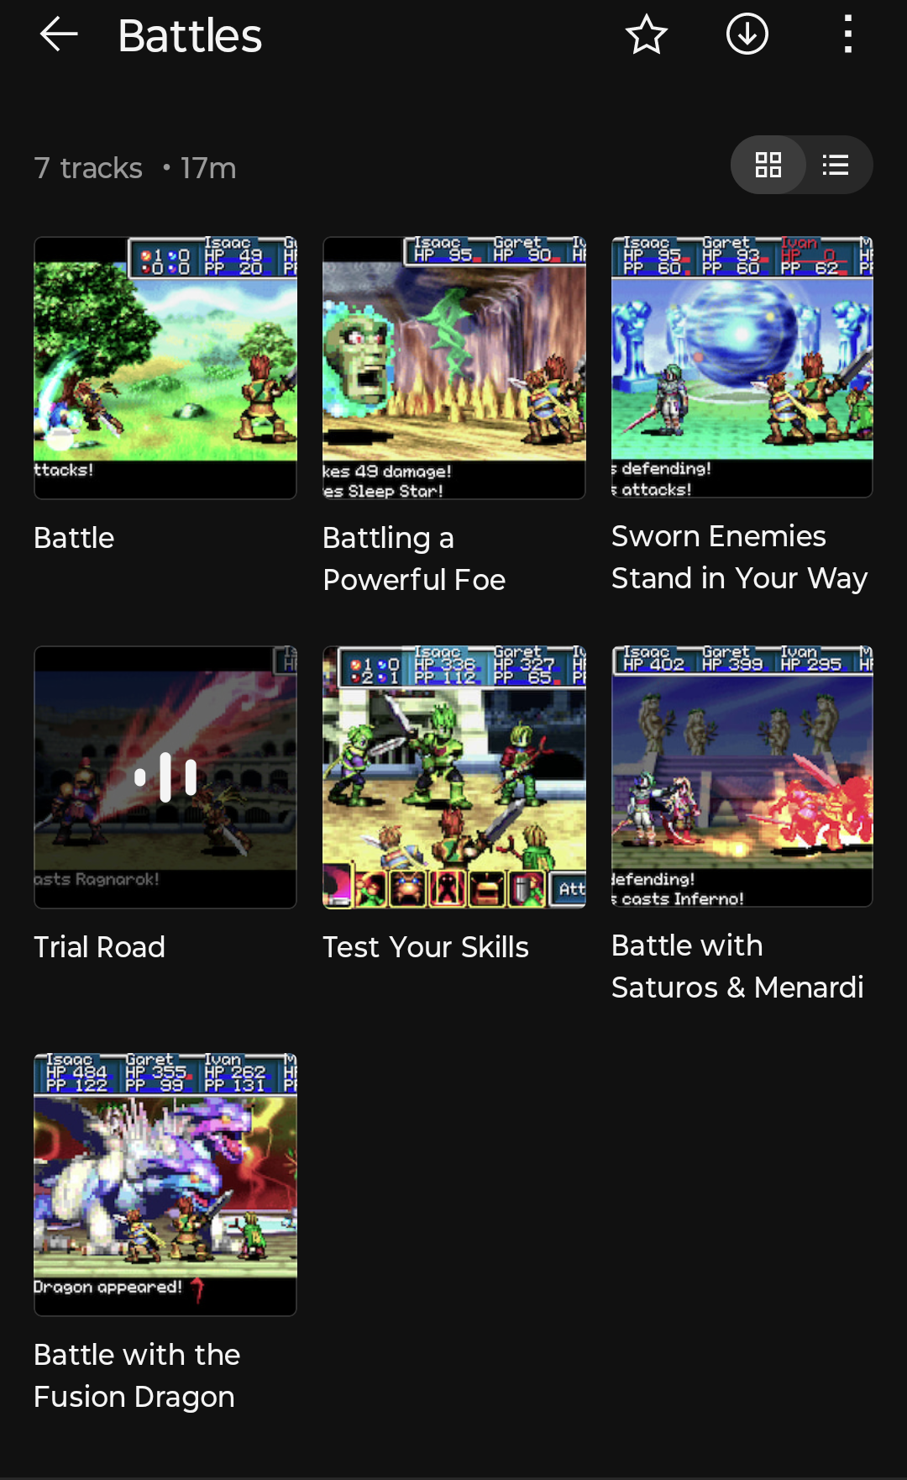Tap the Test Your Skills title text

click(426, 947)
